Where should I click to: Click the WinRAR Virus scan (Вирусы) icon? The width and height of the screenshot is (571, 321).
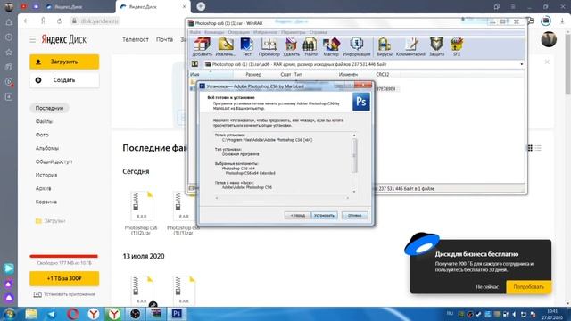[x=385, y=47]
